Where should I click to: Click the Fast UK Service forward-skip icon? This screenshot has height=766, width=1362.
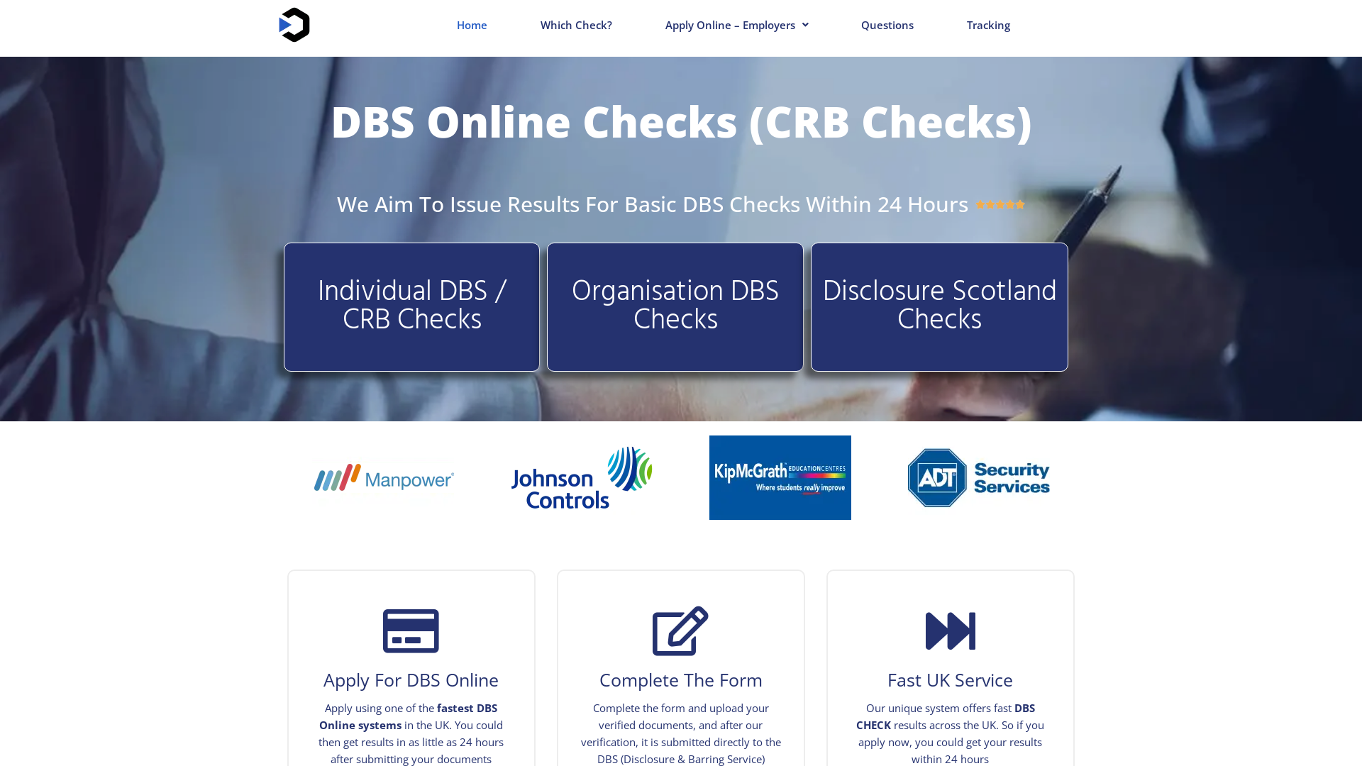(x=949, y=631)
